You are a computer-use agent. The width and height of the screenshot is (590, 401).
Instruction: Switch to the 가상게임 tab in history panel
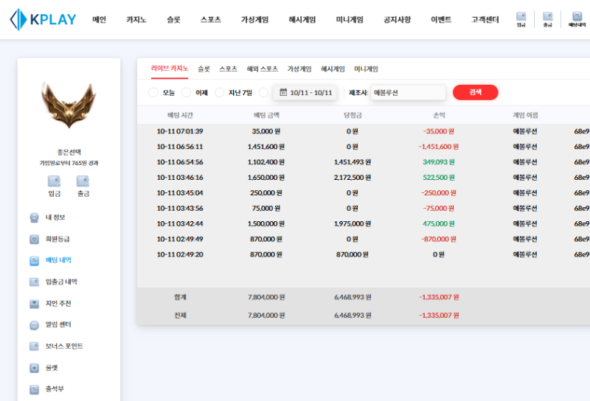click(x=299, y=69)
